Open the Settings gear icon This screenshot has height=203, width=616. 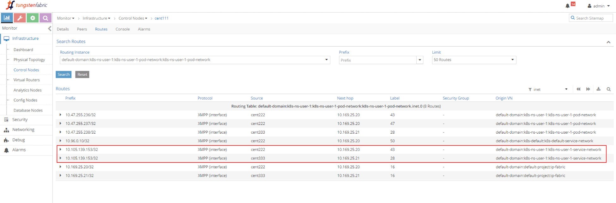click(x=33, y=18)
